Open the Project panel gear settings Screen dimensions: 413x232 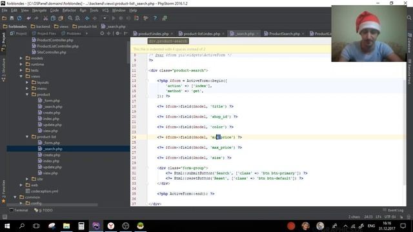click(117, 34)
